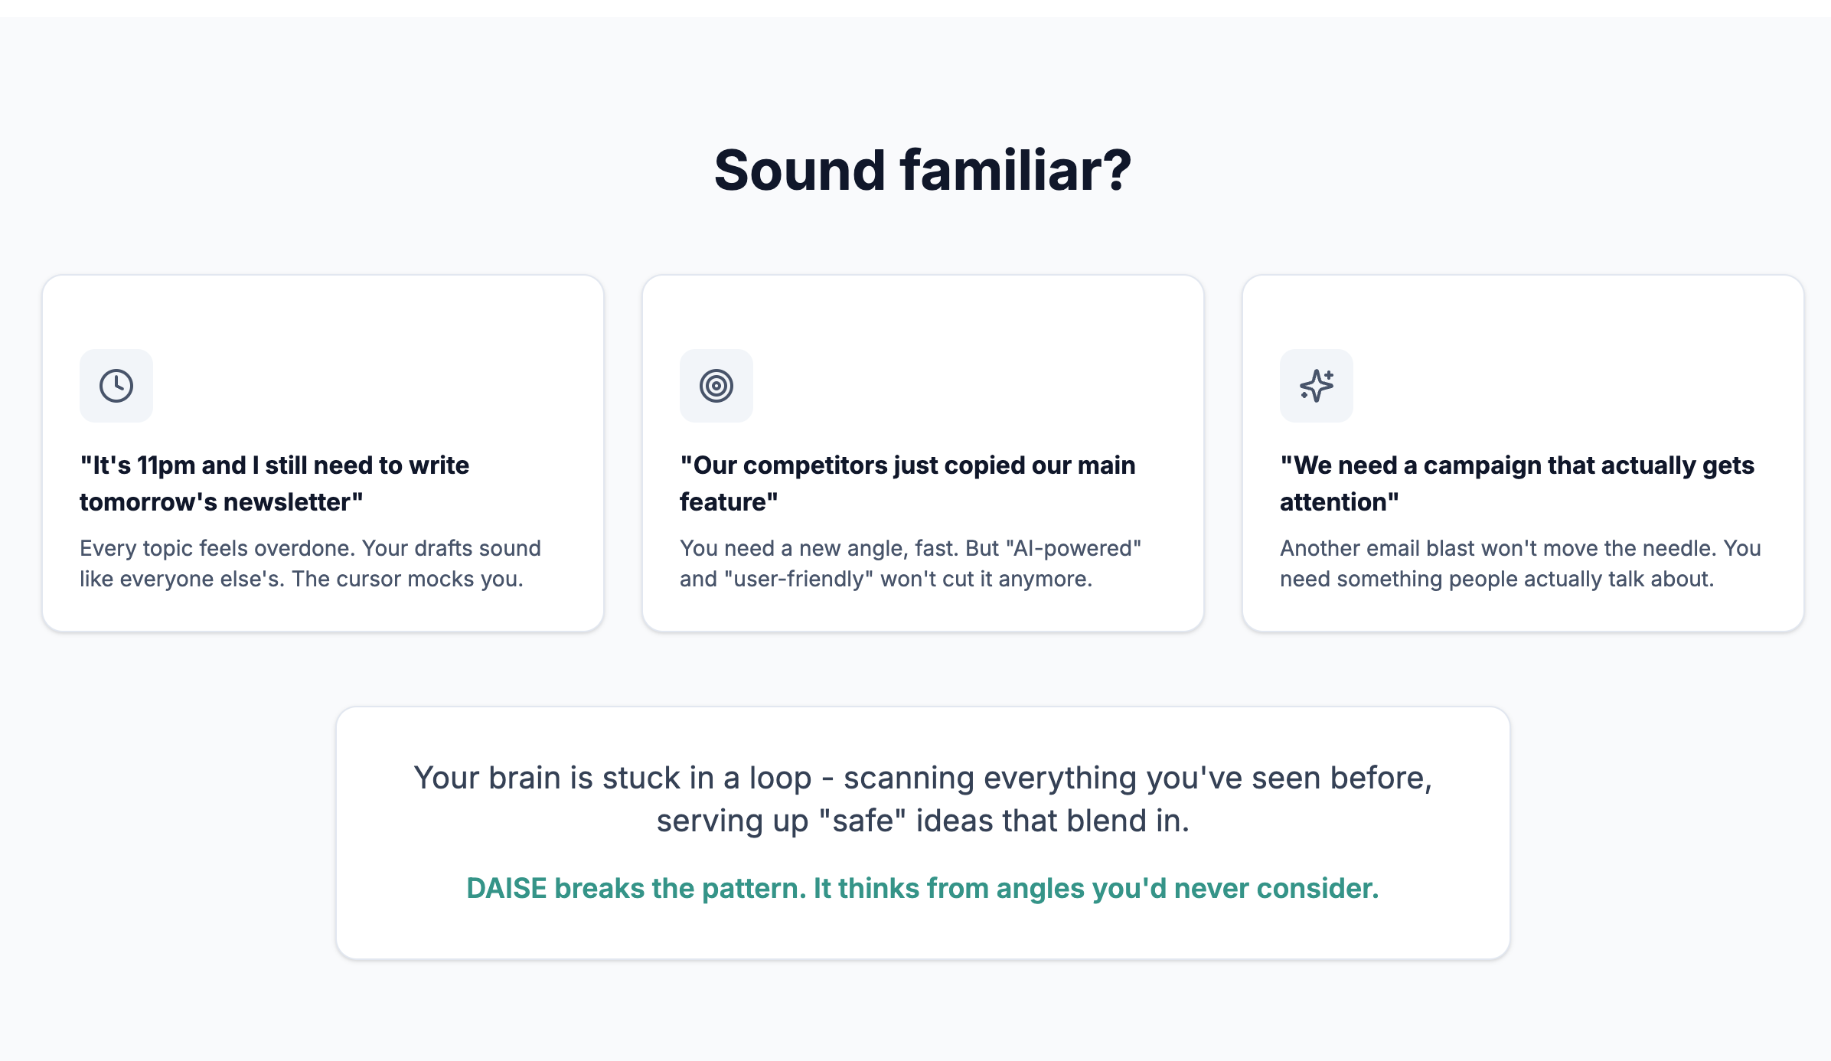Viewport: 1831px width, 1061px height.
Task: Click the phrase "AI-powered" in second card
Action: coord(1073,548)
